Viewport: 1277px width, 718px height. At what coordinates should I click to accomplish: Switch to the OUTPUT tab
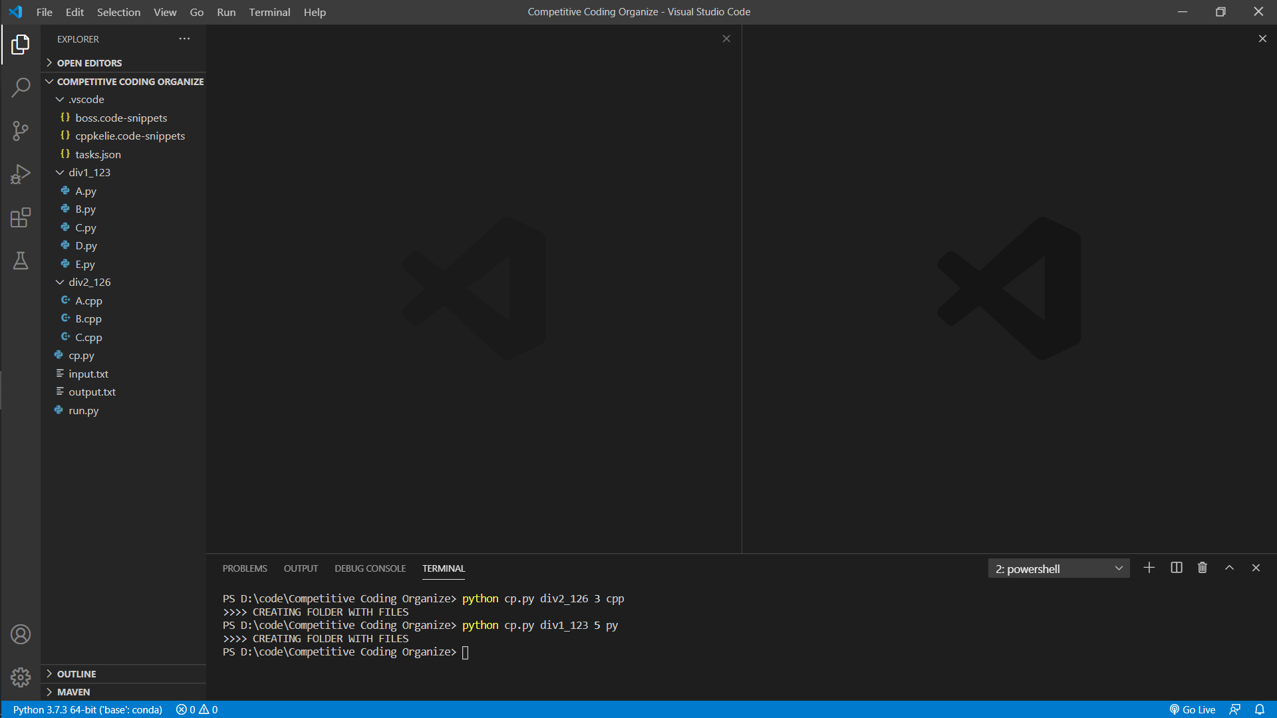pos(301,568)
